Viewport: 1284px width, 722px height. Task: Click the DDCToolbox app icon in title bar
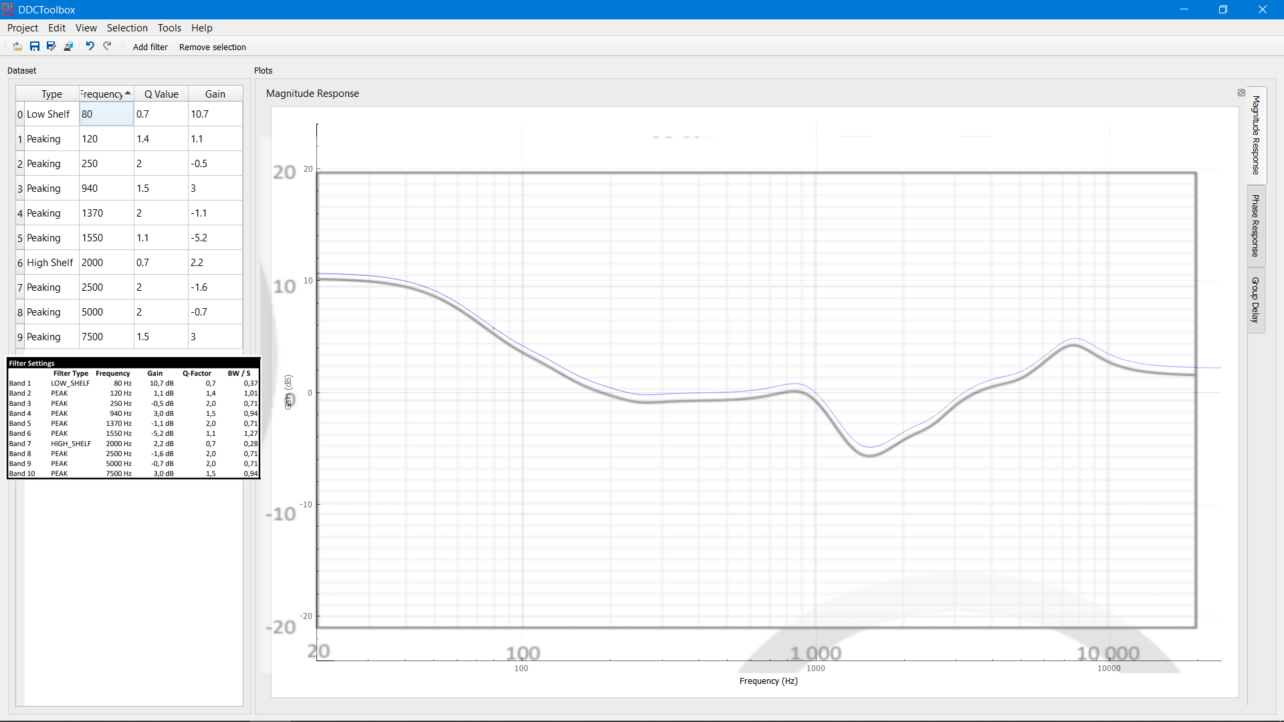click(x=8, y=9)
